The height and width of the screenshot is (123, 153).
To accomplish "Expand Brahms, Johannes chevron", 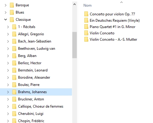I will tap(8, 92).
